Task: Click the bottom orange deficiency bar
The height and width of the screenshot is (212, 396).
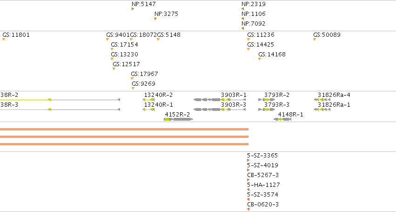Action: [x=124, y=144]
